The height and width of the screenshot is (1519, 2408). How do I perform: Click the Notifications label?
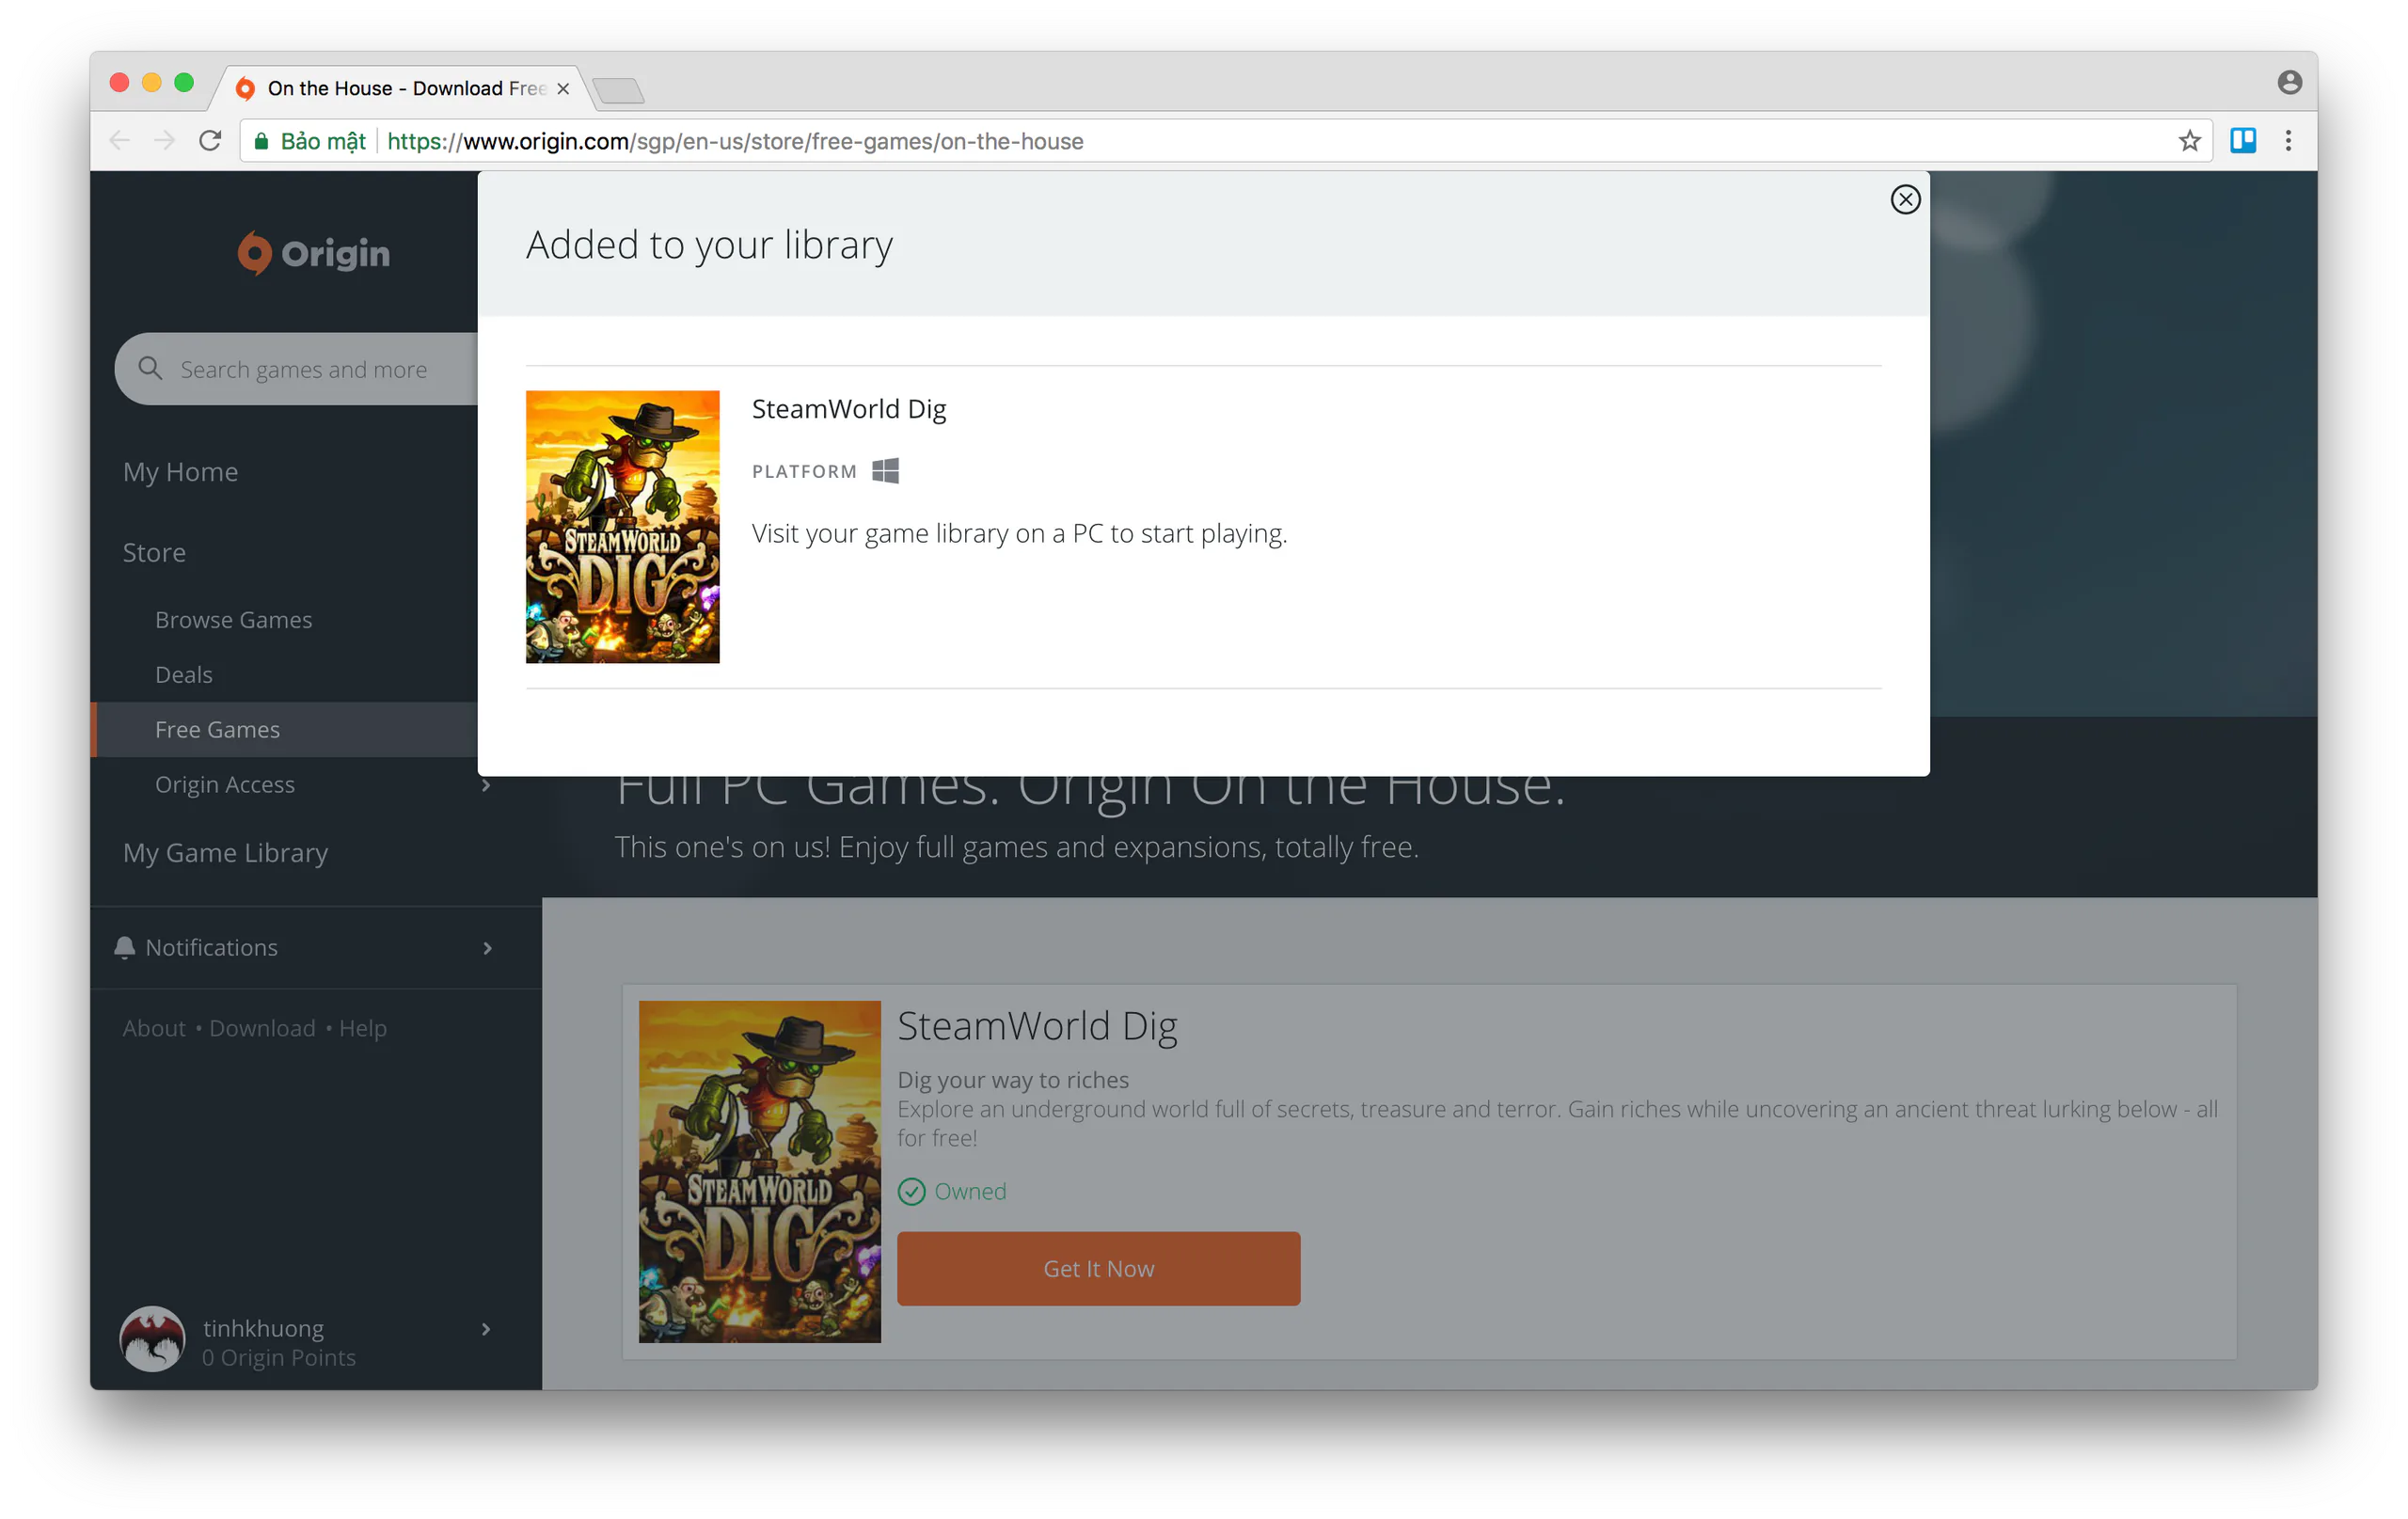(x=211, y=948)
